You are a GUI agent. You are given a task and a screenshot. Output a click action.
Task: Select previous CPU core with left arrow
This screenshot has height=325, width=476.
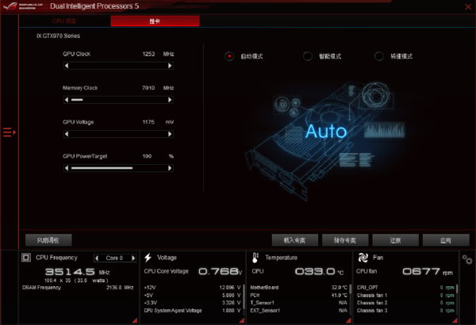[97, 258]
